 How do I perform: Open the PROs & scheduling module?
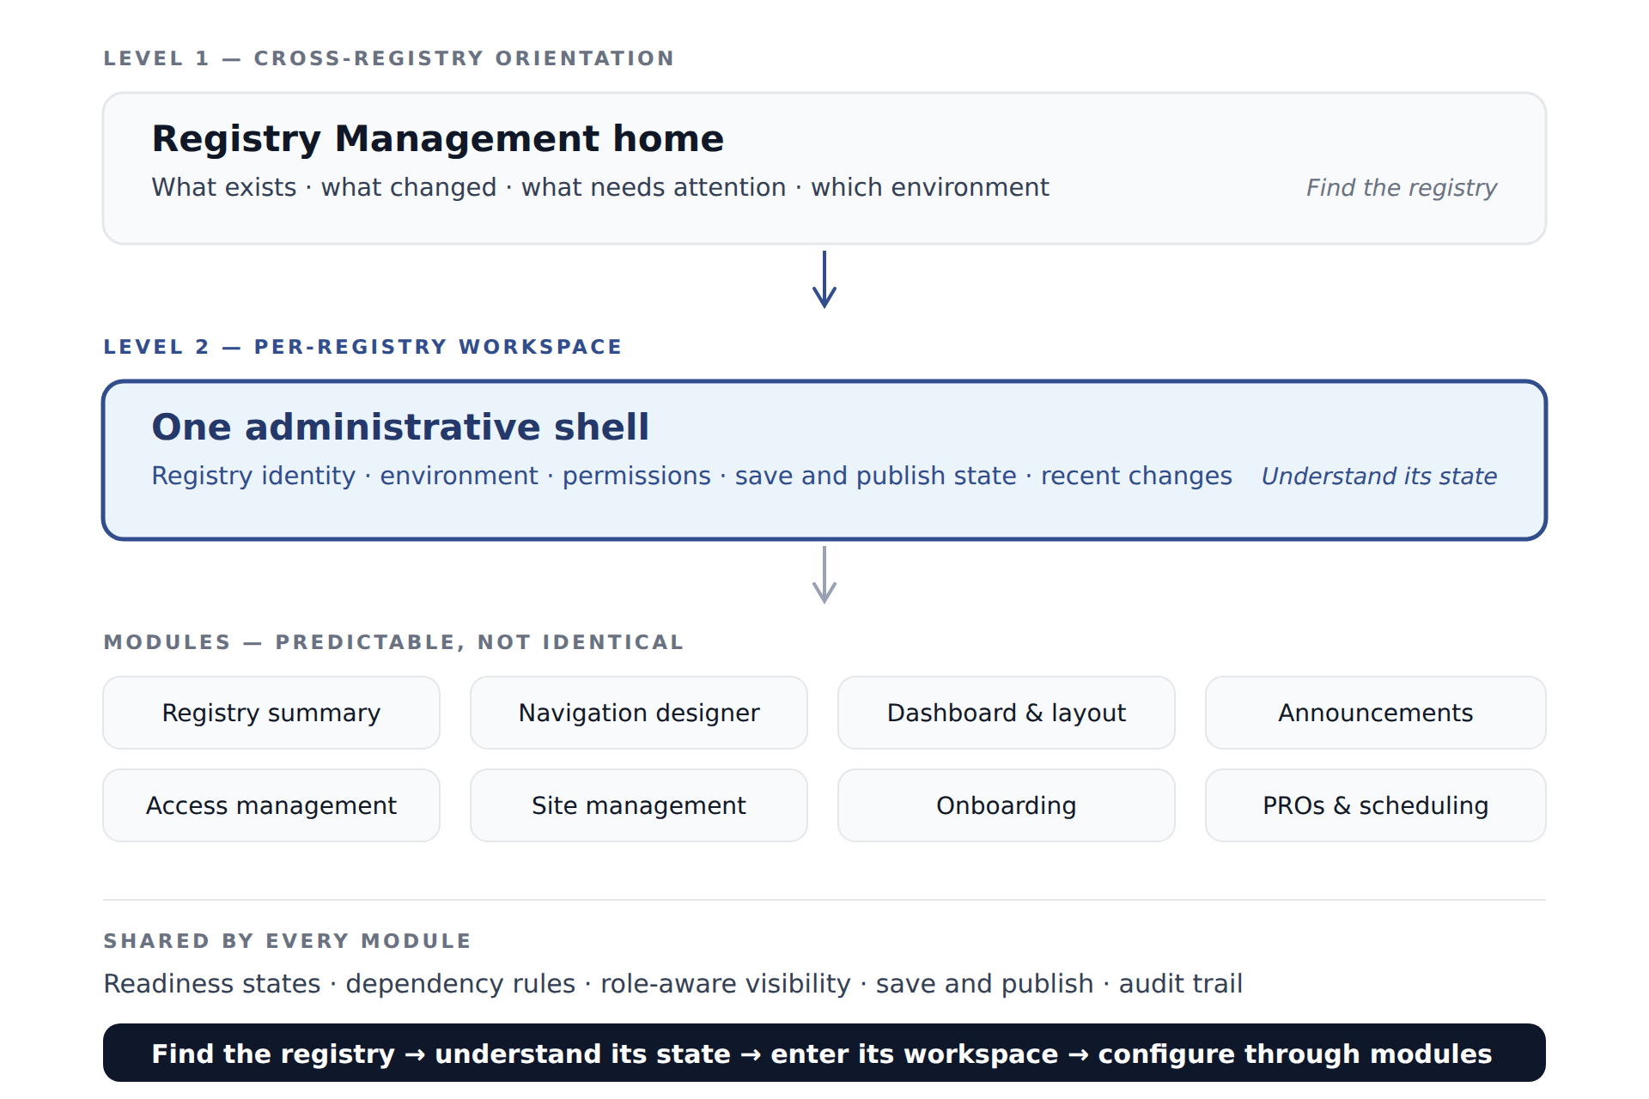1376,805
